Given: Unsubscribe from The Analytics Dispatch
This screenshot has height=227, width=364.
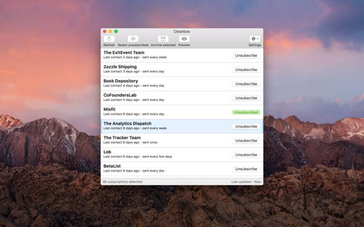Looking at the screenshot, I should 246,127.
